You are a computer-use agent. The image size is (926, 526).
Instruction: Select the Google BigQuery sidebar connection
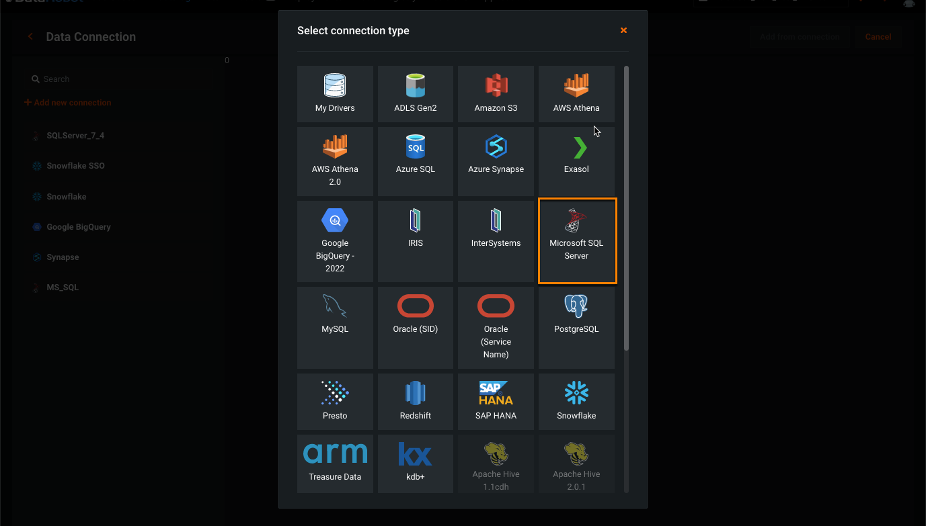(x=79, y=227)
